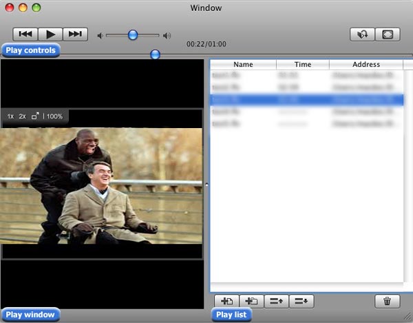Select the first playlist row
This screenshot has height=323, width=413.
(x=307, y=75)
